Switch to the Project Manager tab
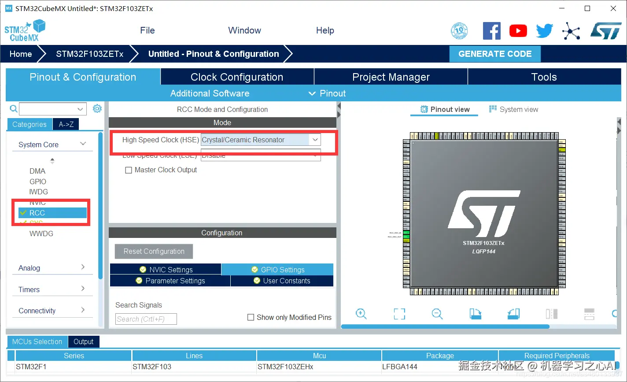 [x=391, y=77]
